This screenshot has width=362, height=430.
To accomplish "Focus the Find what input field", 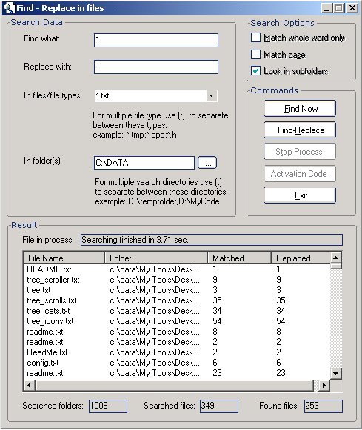I will coord(156,40).
